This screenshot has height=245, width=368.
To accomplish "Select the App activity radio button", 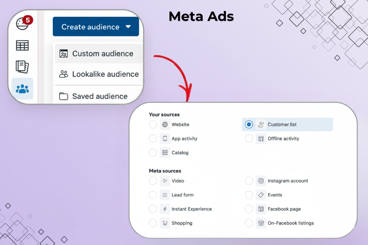I will click(x=153, y=139).
